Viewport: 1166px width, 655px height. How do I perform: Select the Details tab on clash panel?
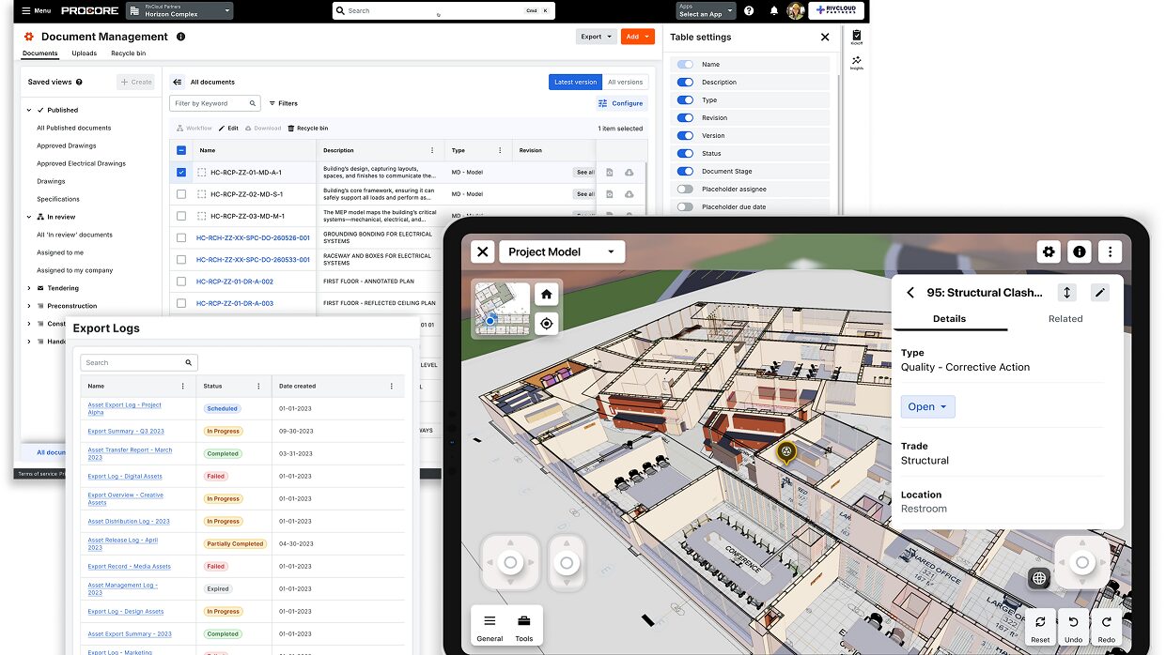[949, 319]
